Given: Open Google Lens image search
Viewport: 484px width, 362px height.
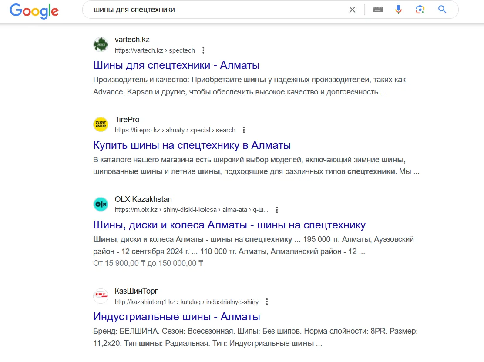Looking at the screenshot, I should [x=420, y=10].
